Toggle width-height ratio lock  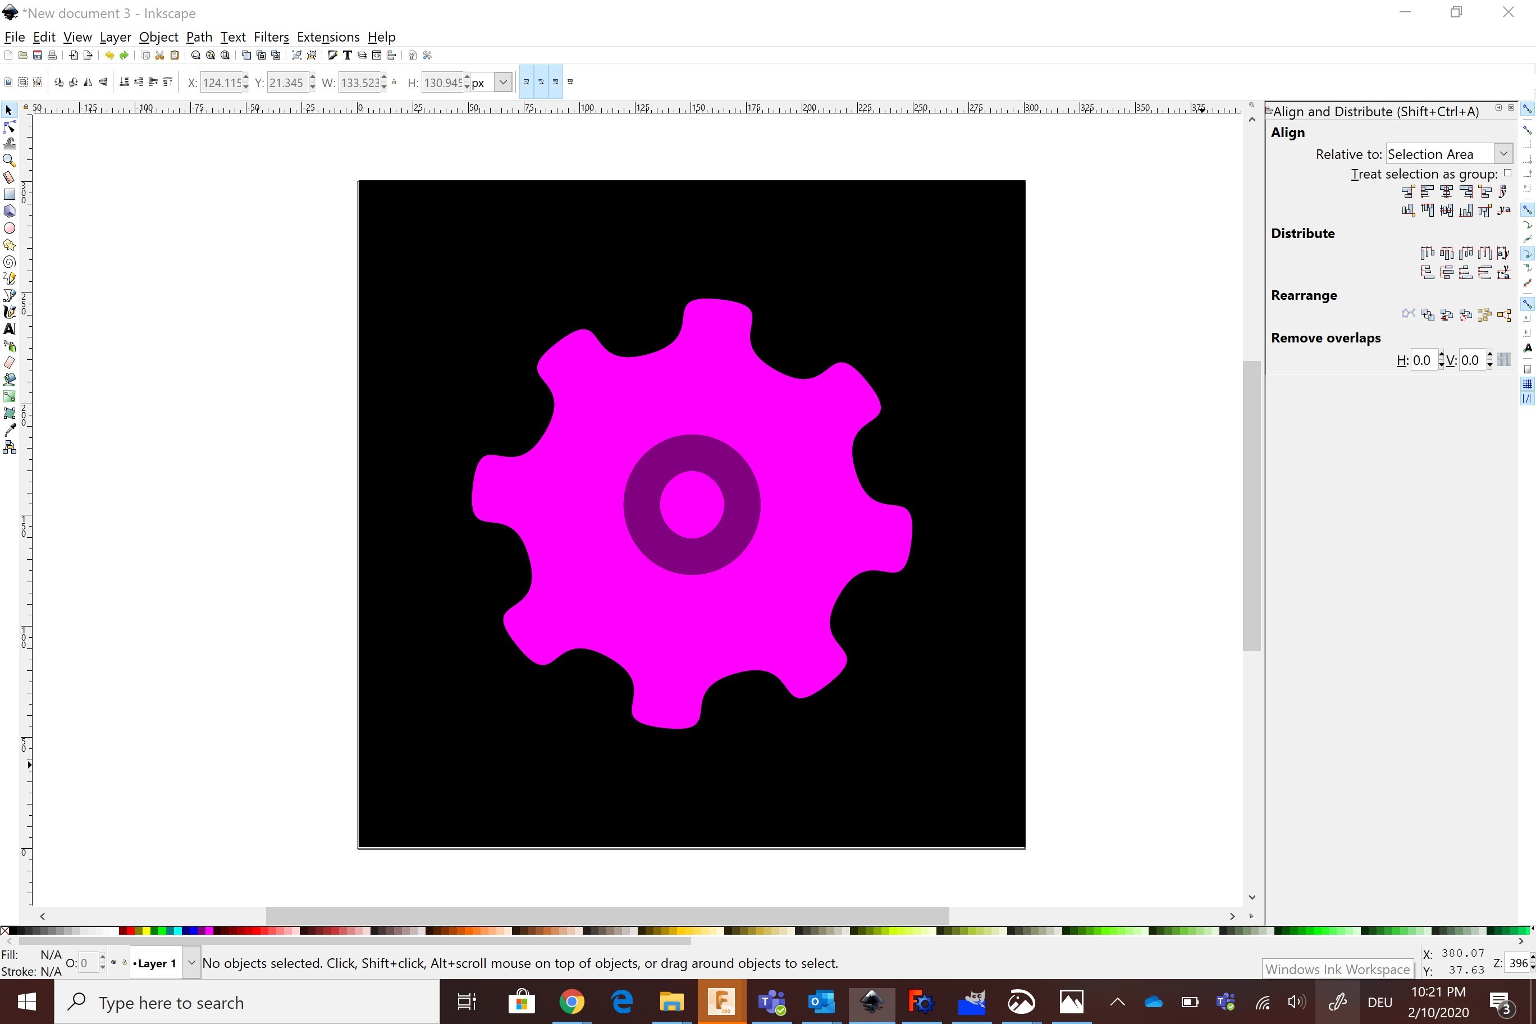click(x=395, y=83)
